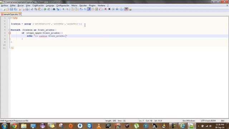Viewport: 229px width, 129px height.
Task: Paste clipboard with the toolbar Paste icon
Action: [40, 9]
